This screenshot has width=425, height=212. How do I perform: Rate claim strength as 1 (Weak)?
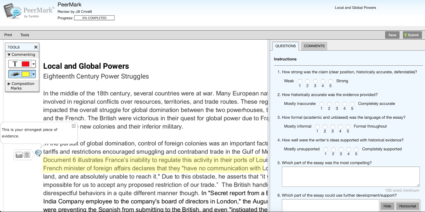point(300,81)
